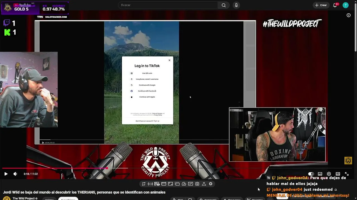The height and width of the screenshot is (200, 357).
Task: Click the picture-in-picture rectangle icon
Action: coord(170,184)
